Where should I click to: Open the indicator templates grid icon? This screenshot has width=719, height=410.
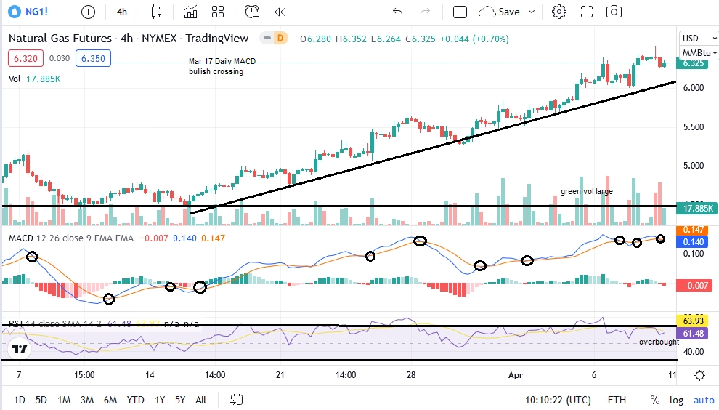218,12
